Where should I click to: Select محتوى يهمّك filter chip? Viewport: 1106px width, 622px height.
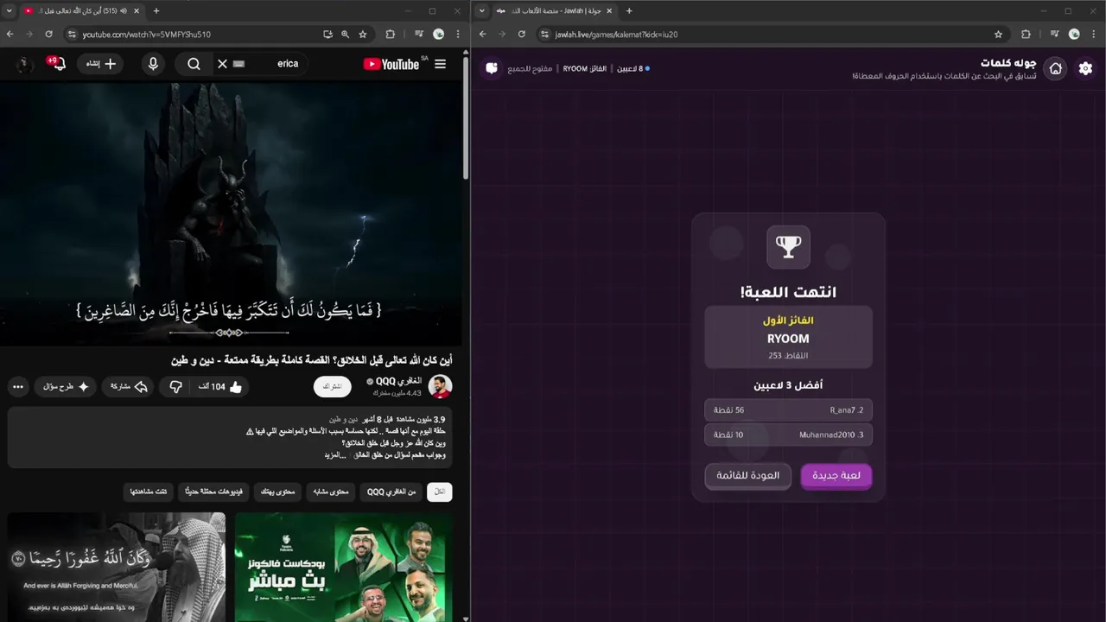pyautogui.click(x=278, y=492)
